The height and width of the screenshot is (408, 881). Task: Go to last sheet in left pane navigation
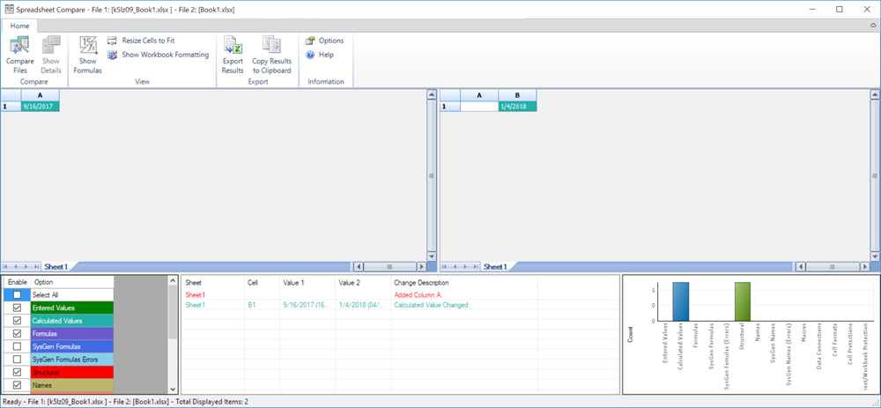(x=35, y=267)
